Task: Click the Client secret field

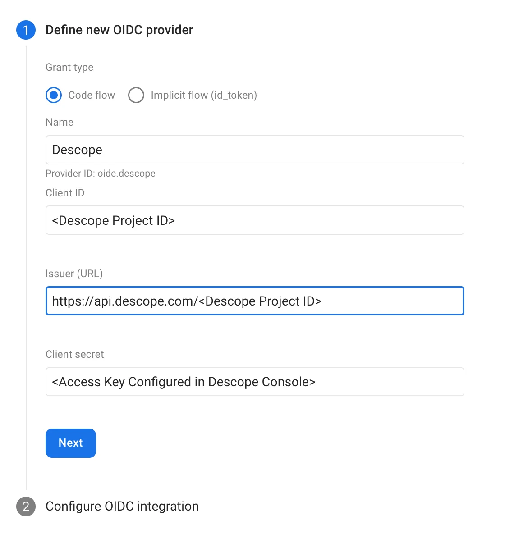Action: click(255, 382)
